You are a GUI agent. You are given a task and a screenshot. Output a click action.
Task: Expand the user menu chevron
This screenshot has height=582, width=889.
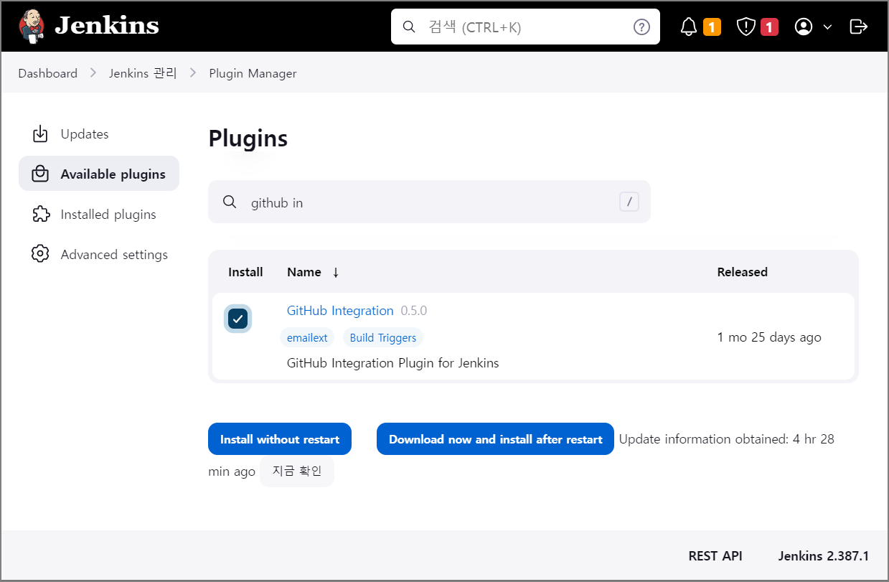[827, 27]
